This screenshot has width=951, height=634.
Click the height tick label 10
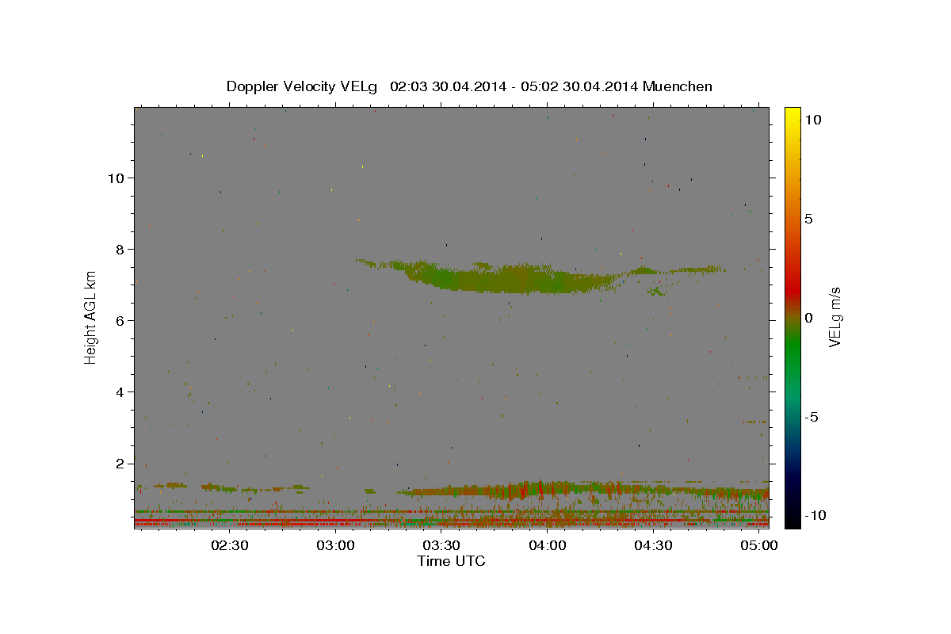[116, 178]
